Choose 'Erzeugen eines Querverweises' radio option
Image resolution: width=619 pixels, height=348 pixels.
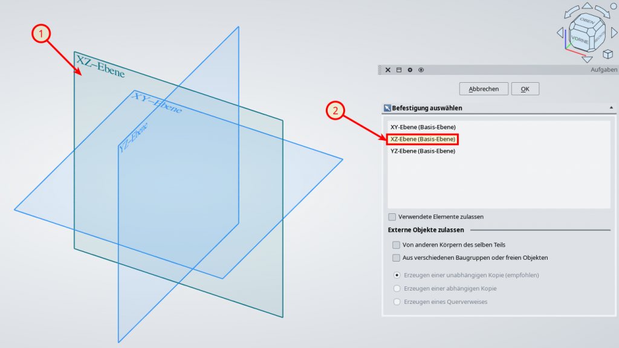tap(397, 301)
